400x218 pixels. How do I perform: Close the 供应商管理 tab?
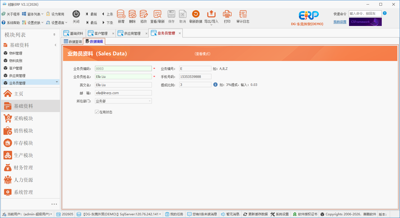point(146,33)
